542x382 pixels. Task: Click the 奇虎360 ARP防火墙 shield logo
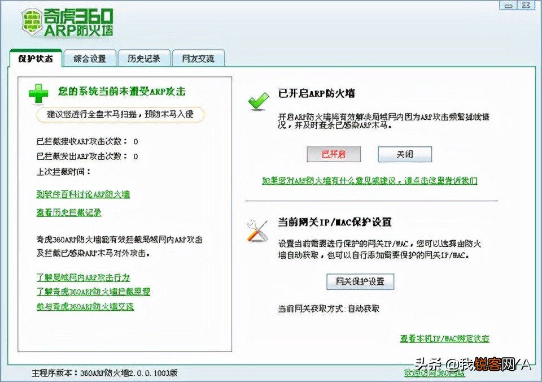(x=32, y=21)
